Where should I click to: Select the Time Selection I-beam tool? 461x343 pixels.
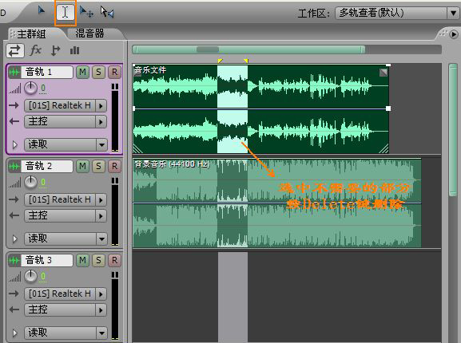66,13
